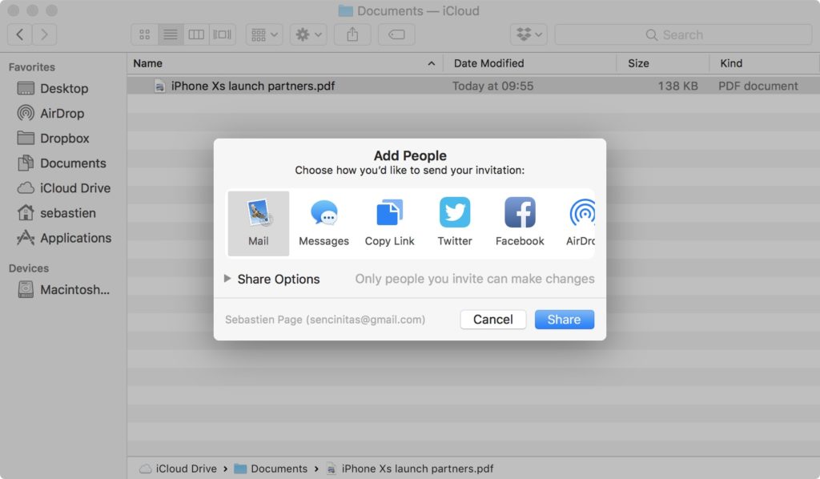Go forward in Finder history
820x479 pixels.
coord(45,34)
